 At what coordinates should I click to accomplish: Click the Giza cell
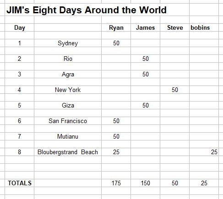(68, 105)
